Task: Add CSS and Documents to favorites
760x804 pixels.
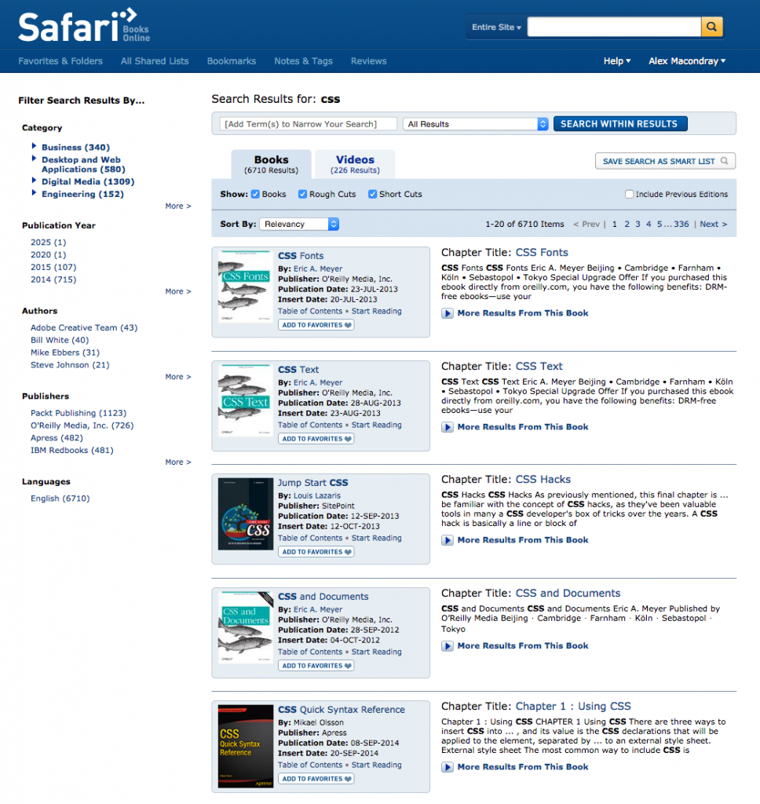Action: pyautogui.click(x=316, y=666)
